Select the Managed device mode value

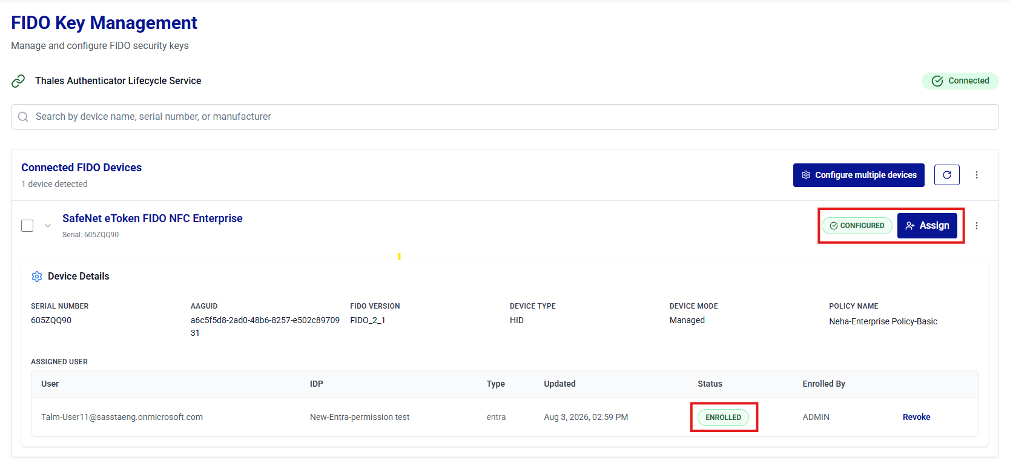(687, 320)
